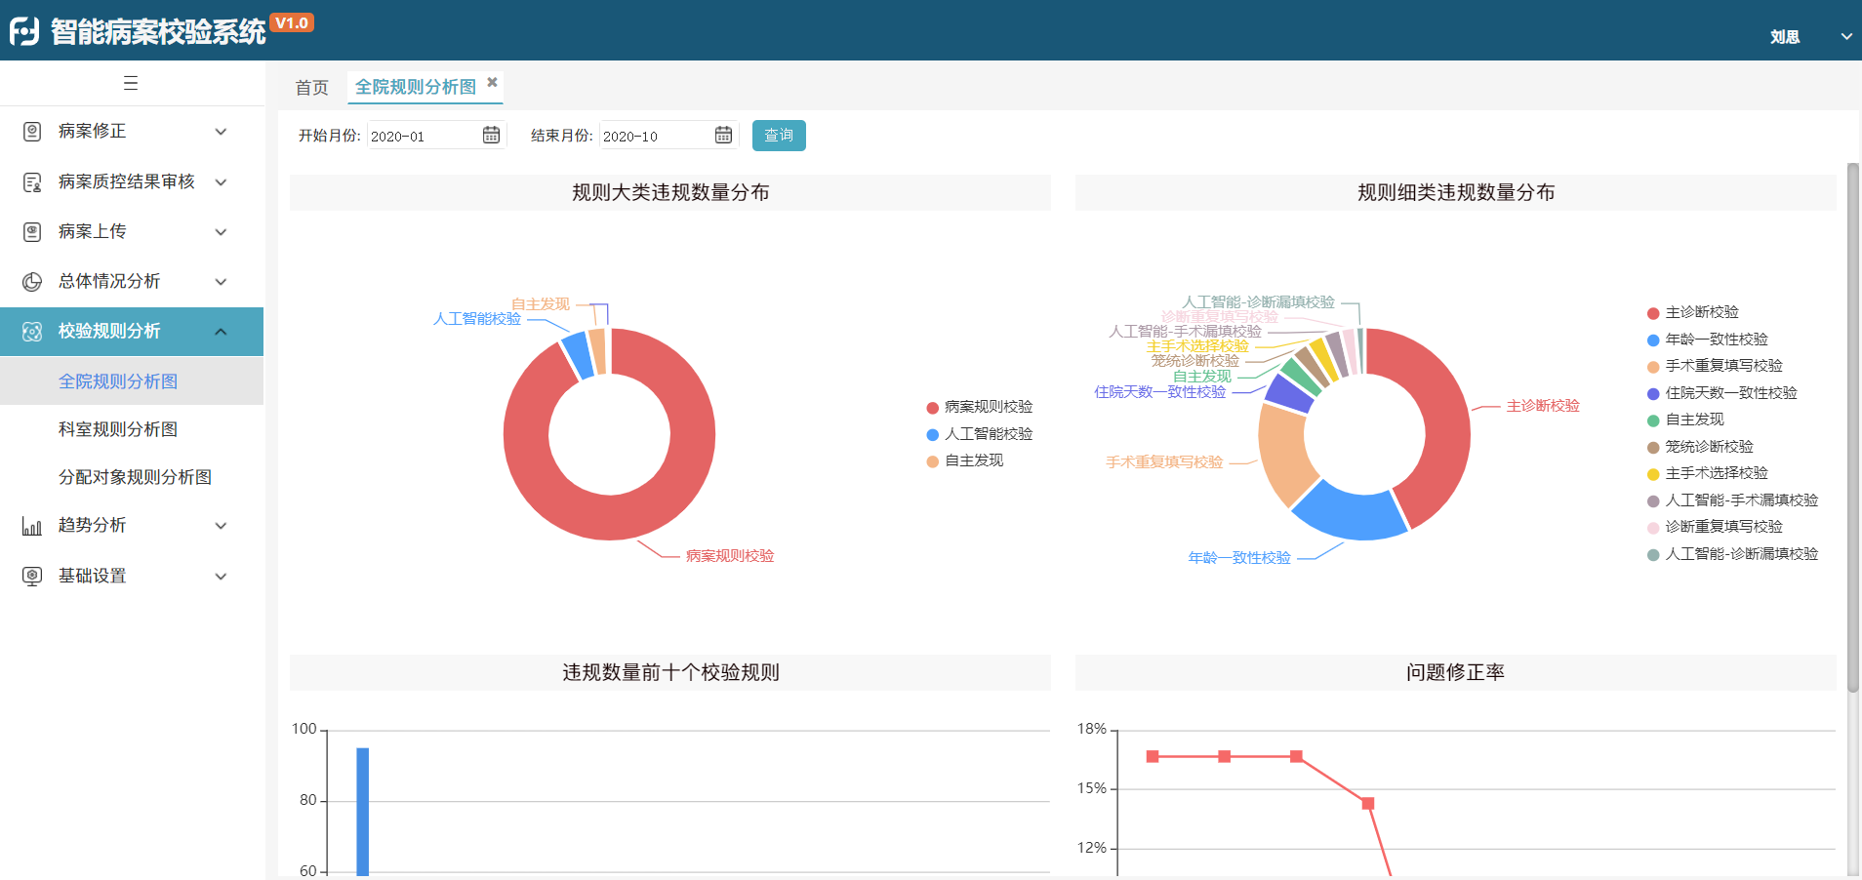Click the 问题修正率 title

point(1455,672)
